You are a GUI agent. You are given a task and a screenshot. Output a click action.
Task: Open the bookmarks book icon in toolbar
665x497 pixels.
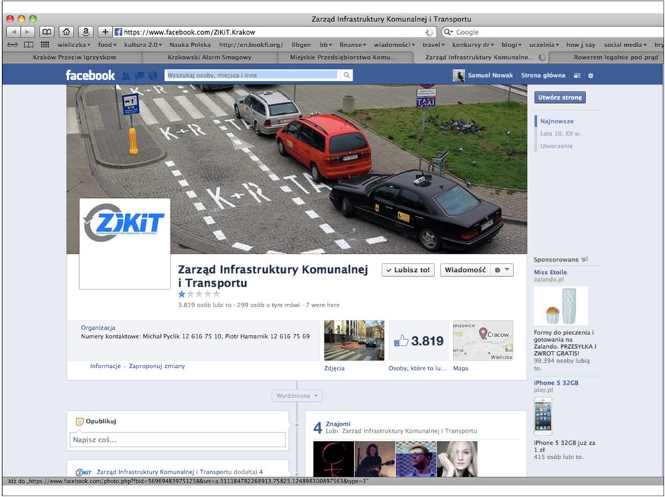point(46,32)
